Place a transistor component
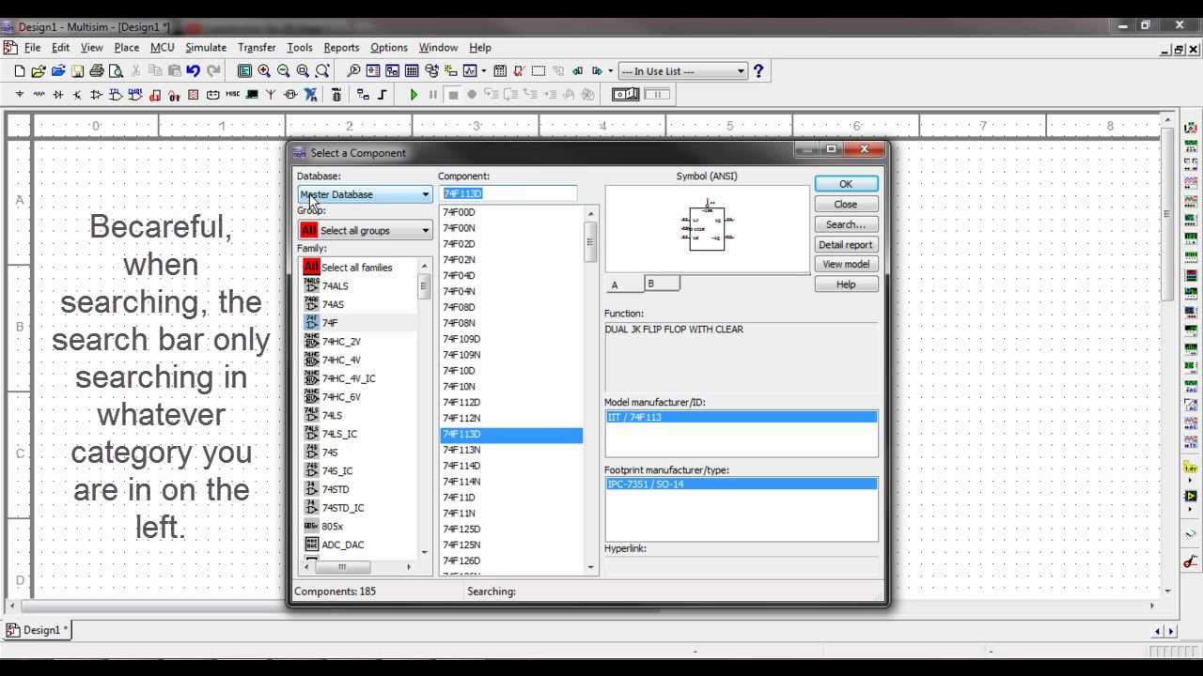The width and height of the screenshot is (1203, 676). click(x=77, y=95)
